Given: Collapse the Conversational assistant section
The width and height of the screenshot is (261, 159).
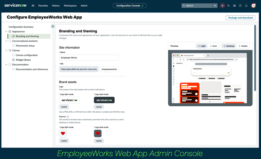Looking at the screenshot, I should (6, 41).
